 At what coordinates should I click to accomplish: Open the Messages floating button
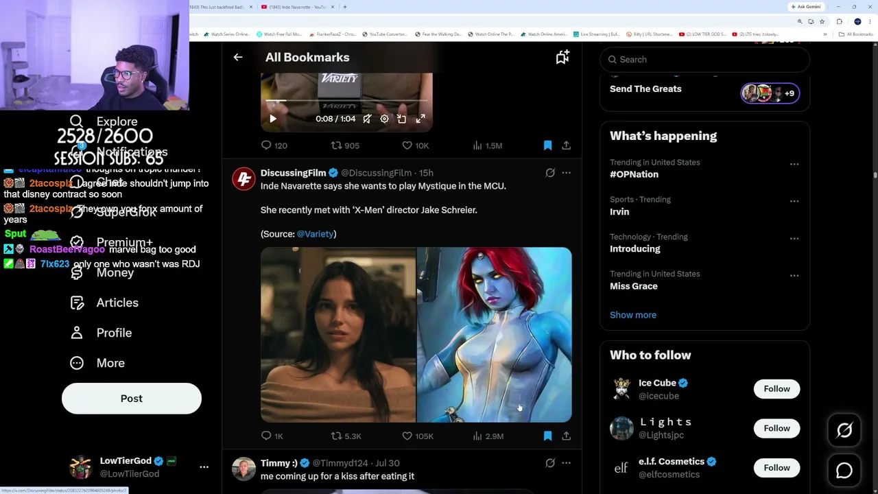844,471
